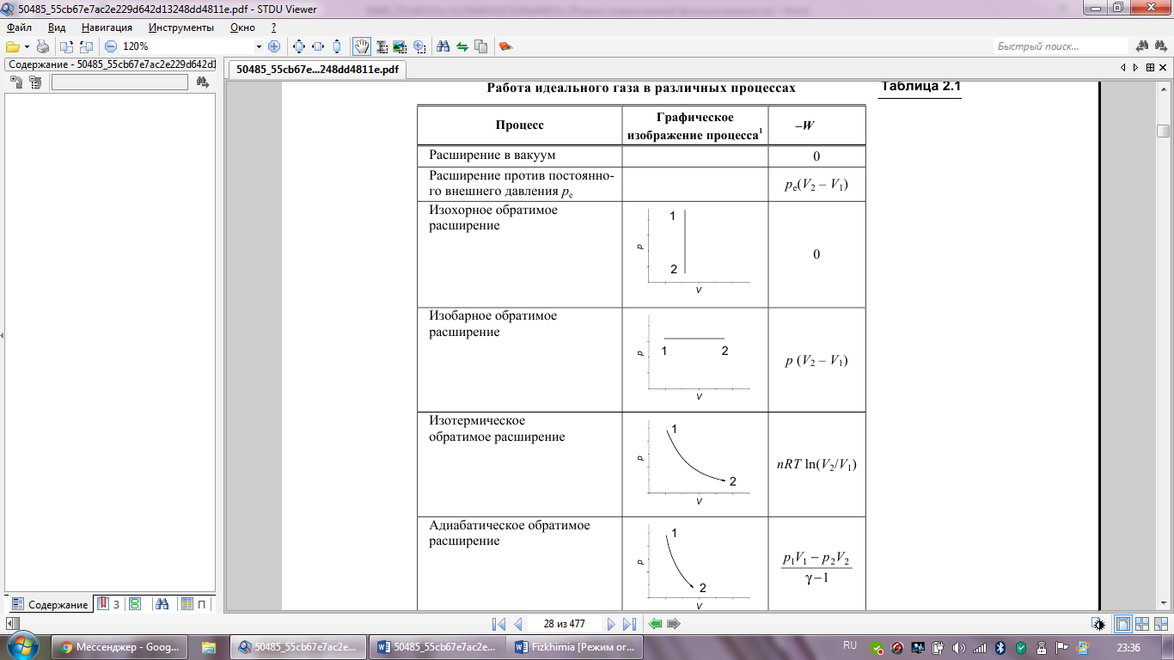Viewport: 1174px width, 660px height.
Task: Switch to the Мессенджер Chrome taskbar window
Action: click(119, 647)
